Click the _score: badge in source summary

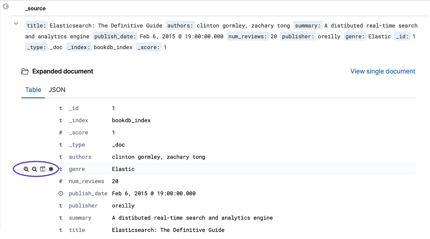tap(149, 47)
